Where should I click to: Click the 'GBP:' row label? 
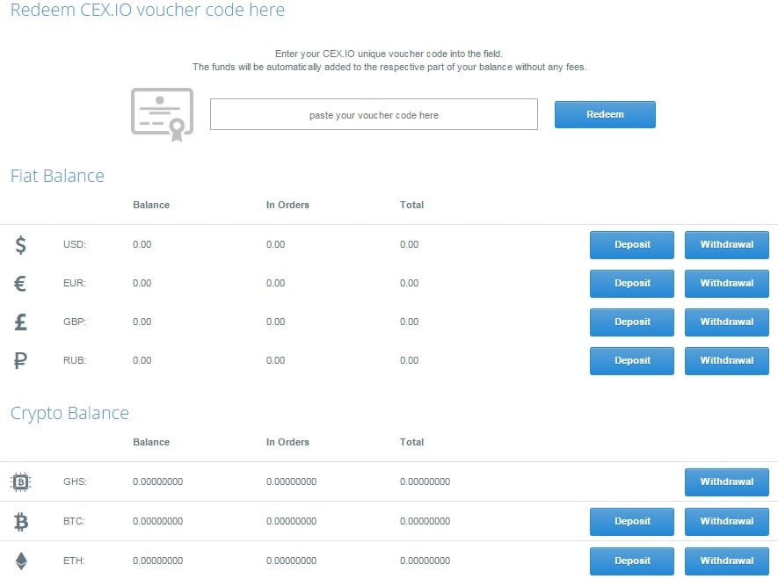(75, 322)
